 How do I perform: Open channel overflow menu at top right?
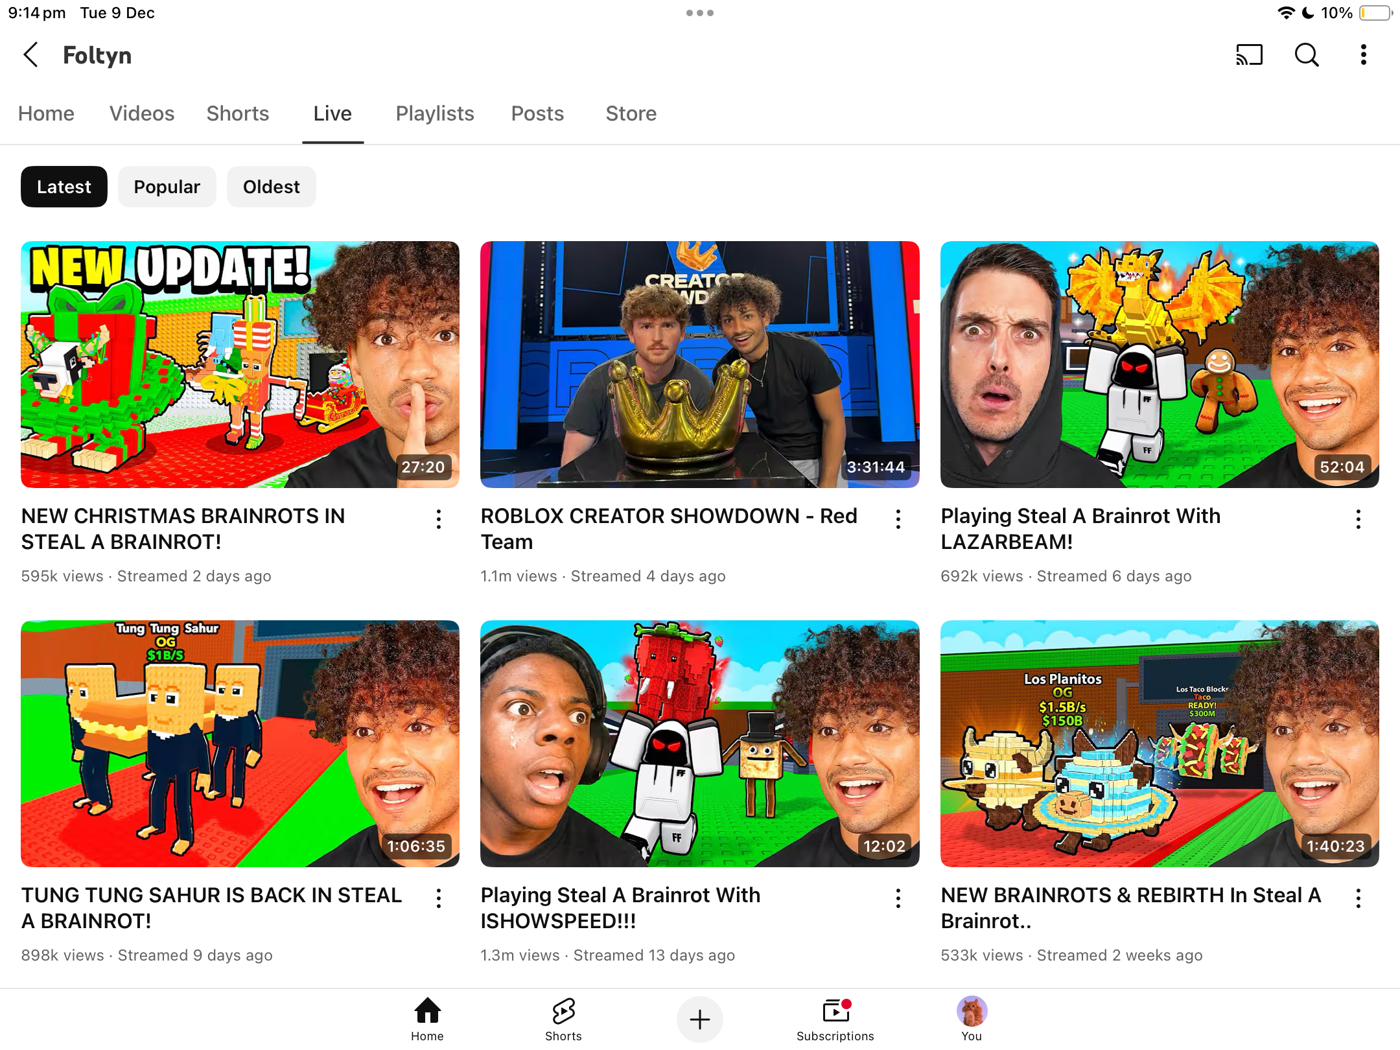pos(1363,55)
